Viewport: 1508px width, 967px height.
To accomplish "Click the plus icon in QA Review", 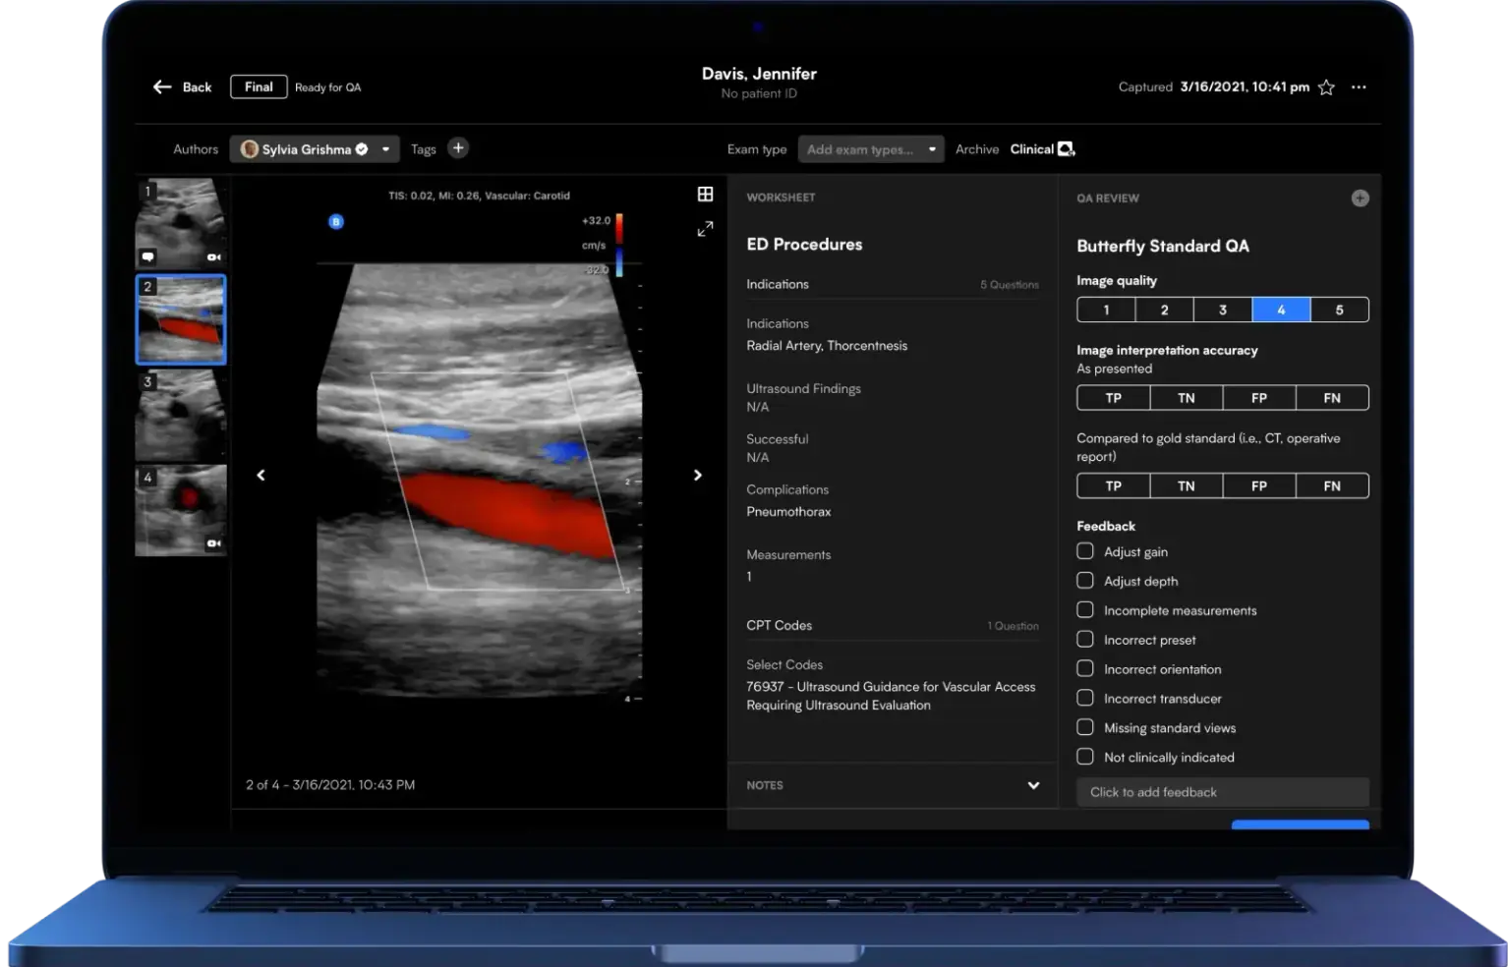I will click(x=1360, y=199).
